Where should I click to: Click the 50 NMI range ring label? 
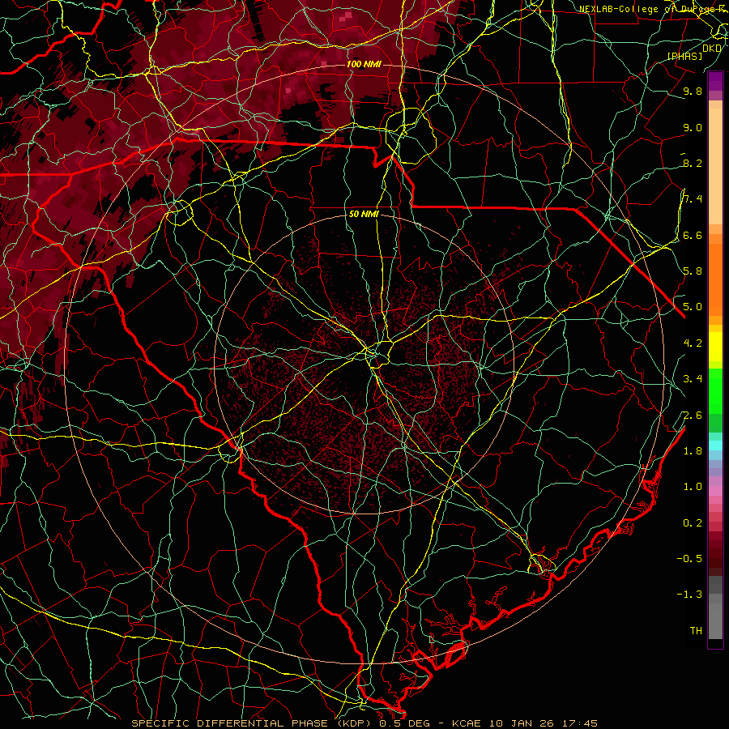[364, 214]
